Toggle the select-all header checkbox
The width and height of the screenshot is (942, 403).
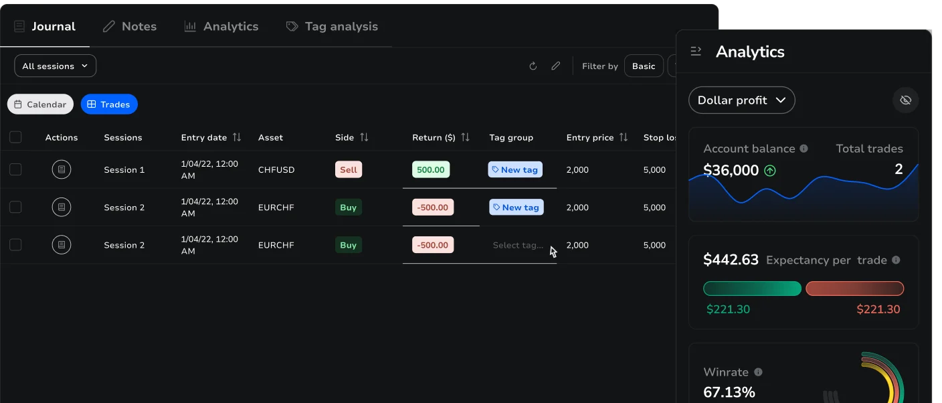(15, 137)
